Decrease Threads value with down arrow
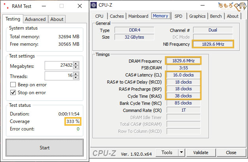The width and height of the screenshot is (248, 162). coord(76,78)
